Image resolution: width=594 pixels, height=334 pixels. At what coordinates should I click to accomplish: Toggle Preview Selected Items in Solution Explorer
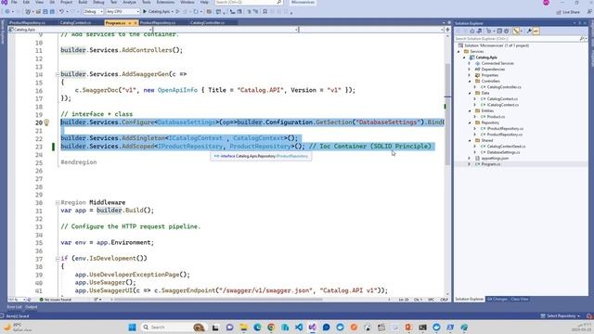pos(536,31)
